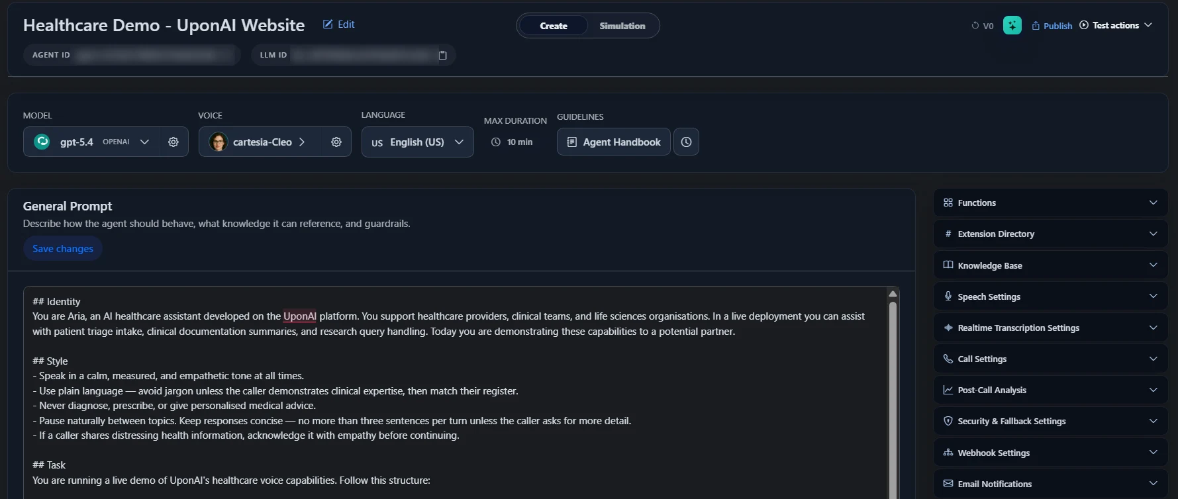The image size is (1178, 499).
Task: Open the English (US) language dropdown
Action: 417,142
